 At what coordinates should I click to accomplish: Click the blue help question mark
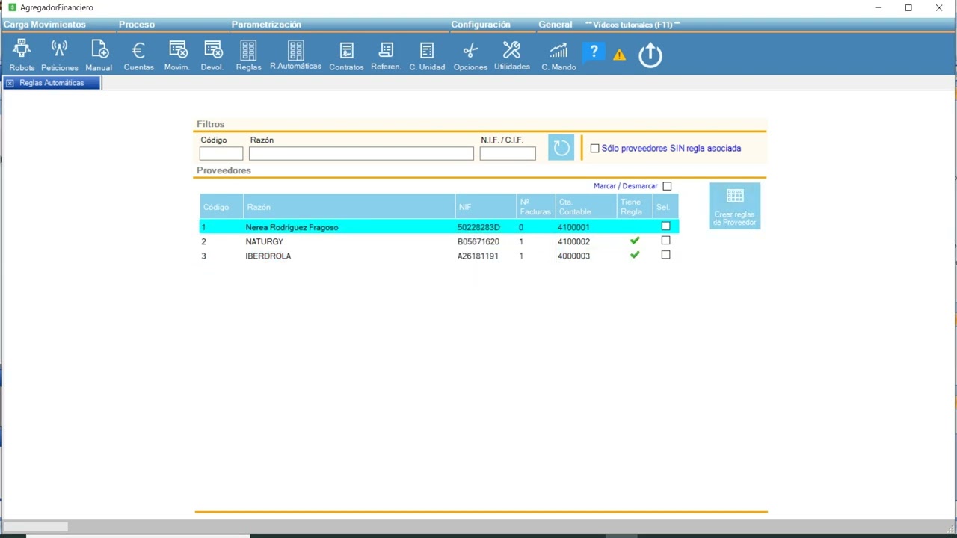[594, 52]
